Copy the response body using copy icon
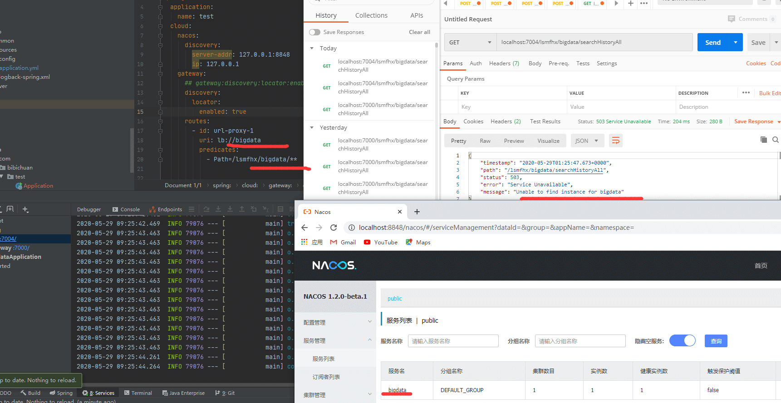The width and height of the screenshot is (781, 403). (x=763, y=140)
